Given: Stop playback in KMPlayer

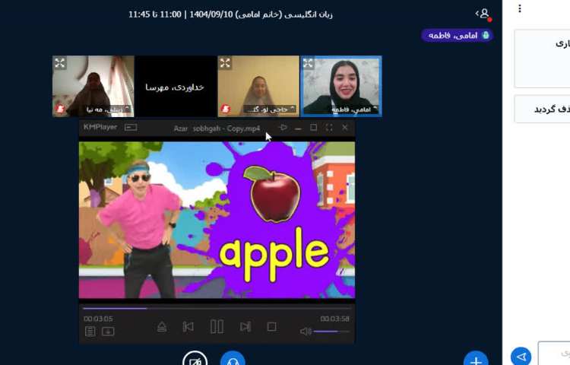Looking at the screenshot, I should pyautogui.click(x=271, y=327).
